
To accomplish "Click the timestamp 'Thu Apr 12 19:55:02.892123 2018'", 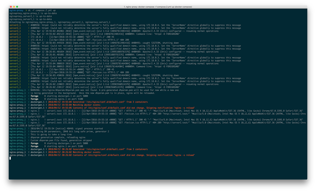I will tap(51, 34).
